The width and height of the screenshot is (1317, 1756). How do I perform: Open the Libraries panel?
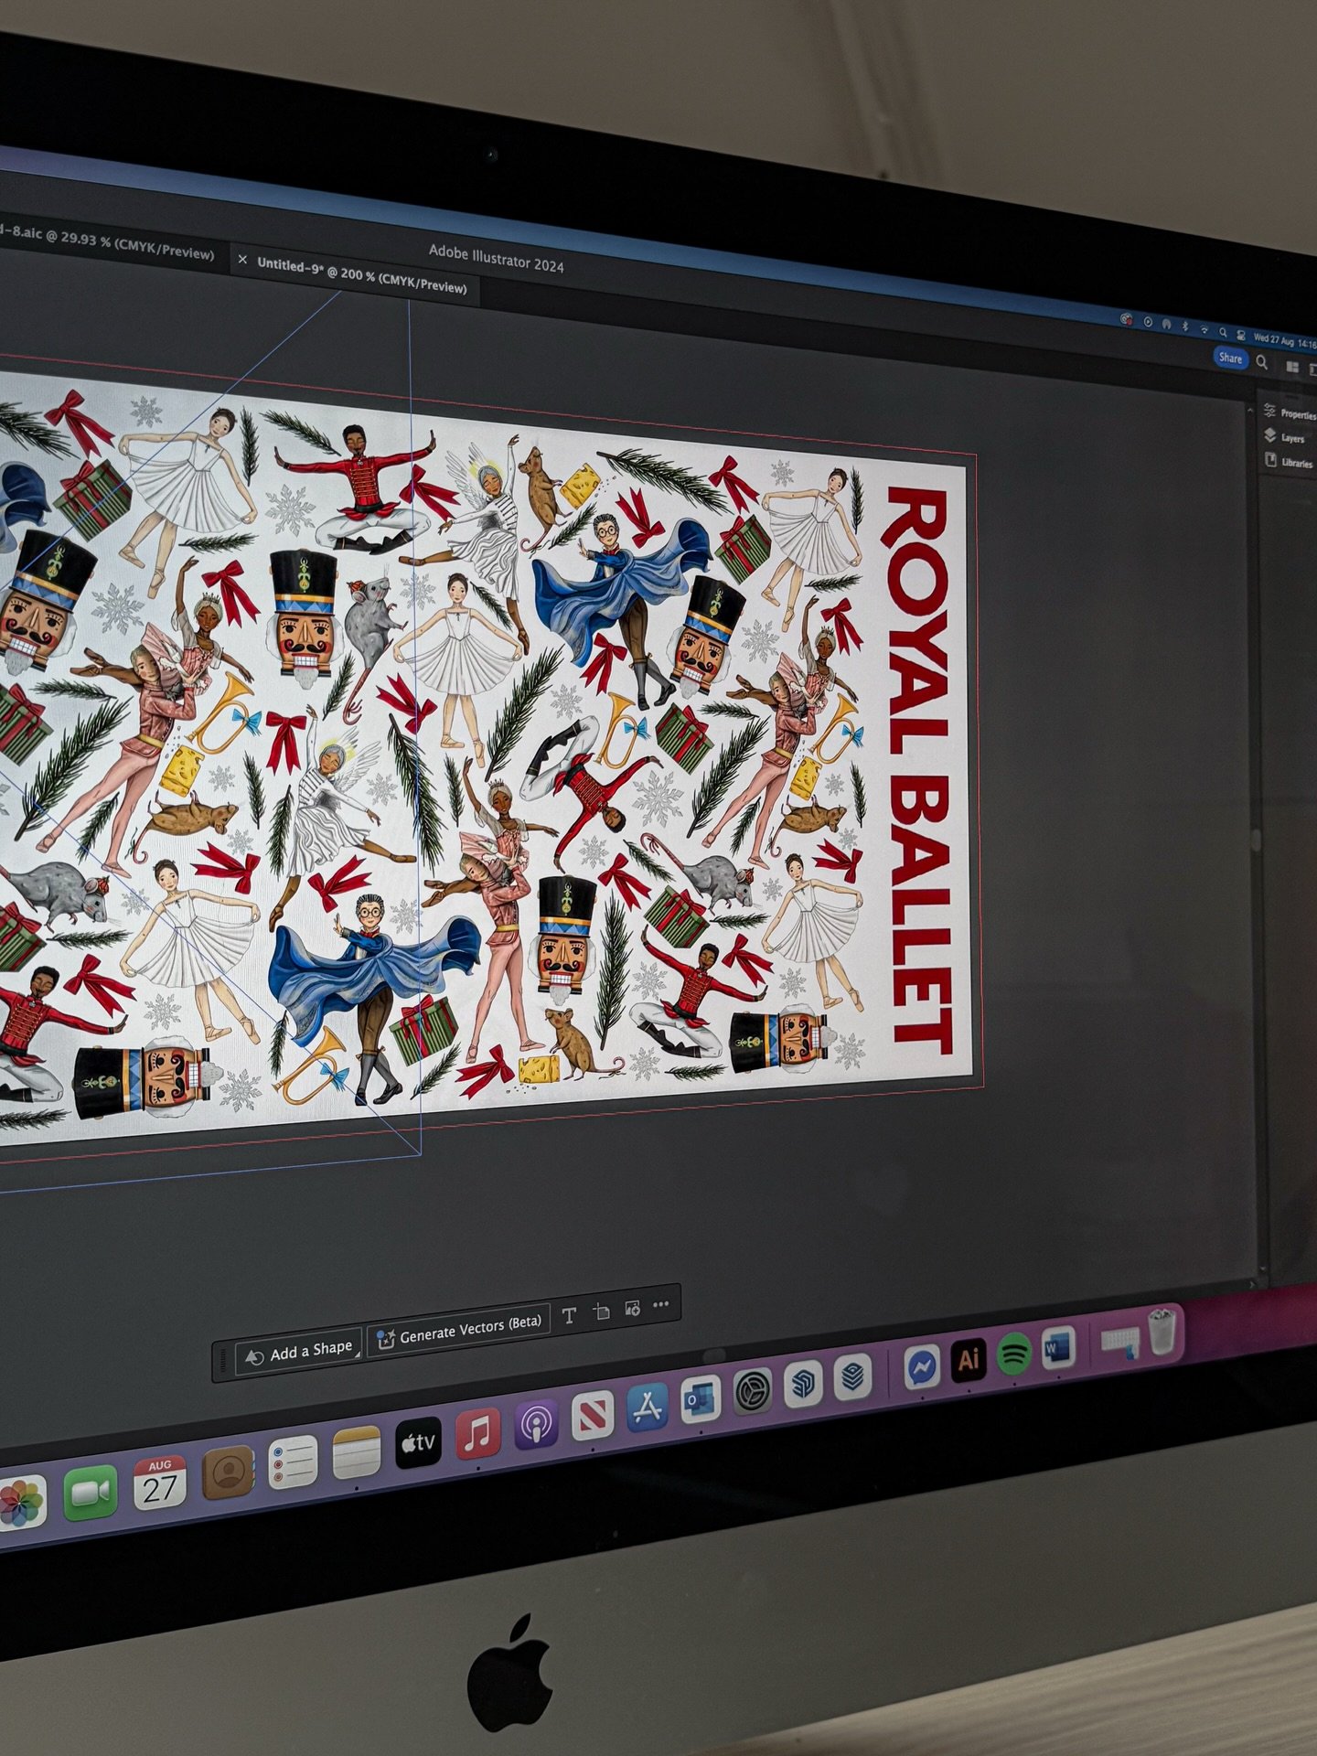pos(1288,462)
